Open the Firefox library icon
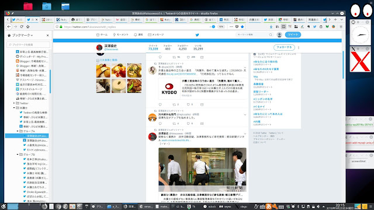Viewport: 374px width, 210px height. point(277,27)
